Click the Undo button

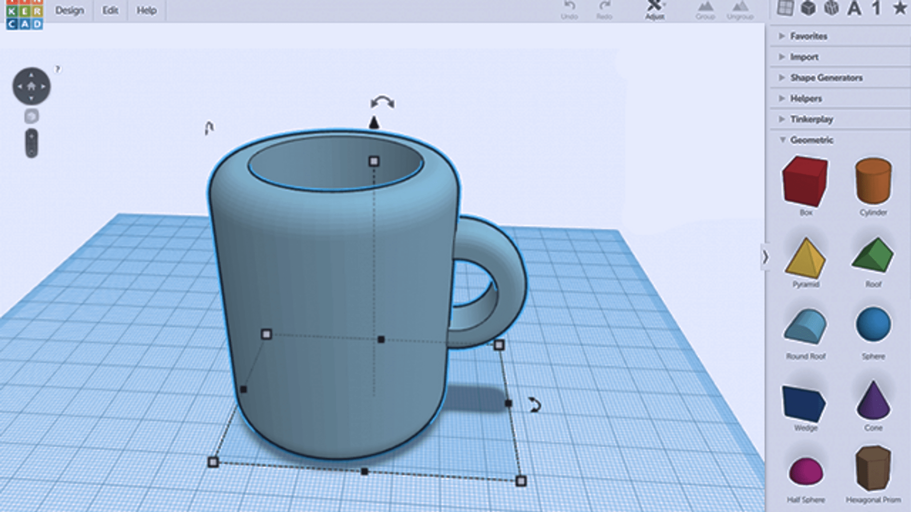click(x=569, y=10)
